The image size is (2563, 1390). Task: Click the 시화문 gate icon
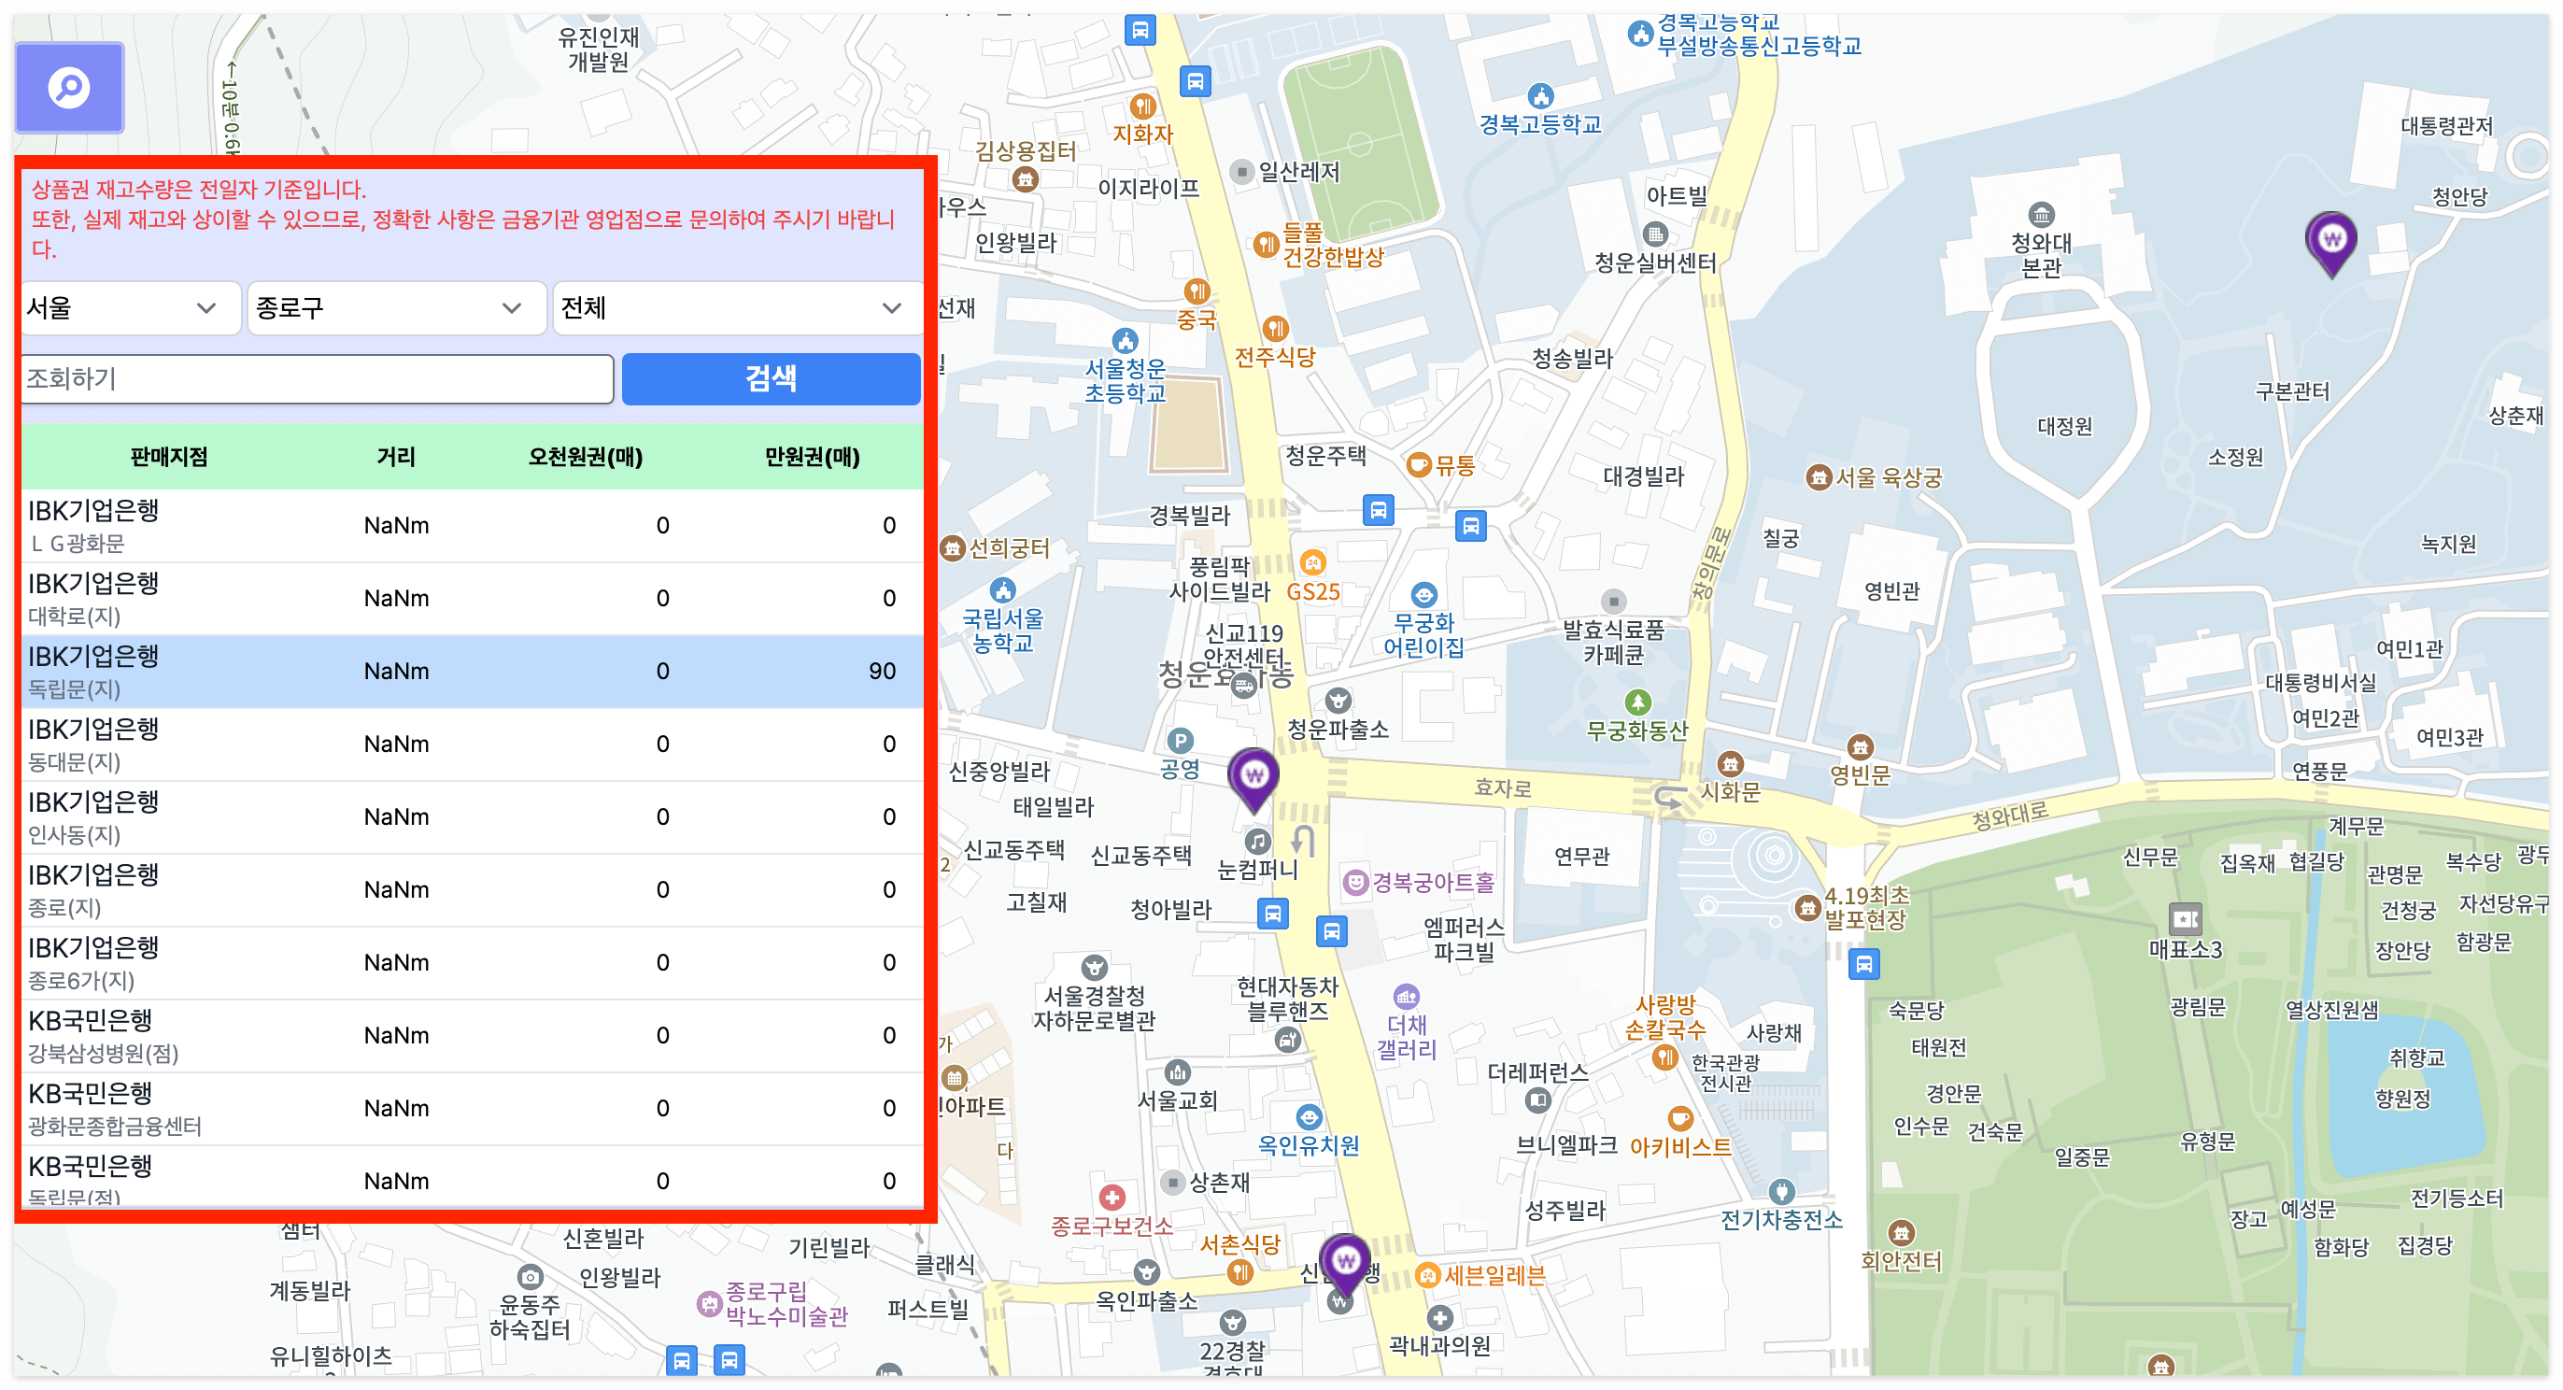click(1730, 764)
